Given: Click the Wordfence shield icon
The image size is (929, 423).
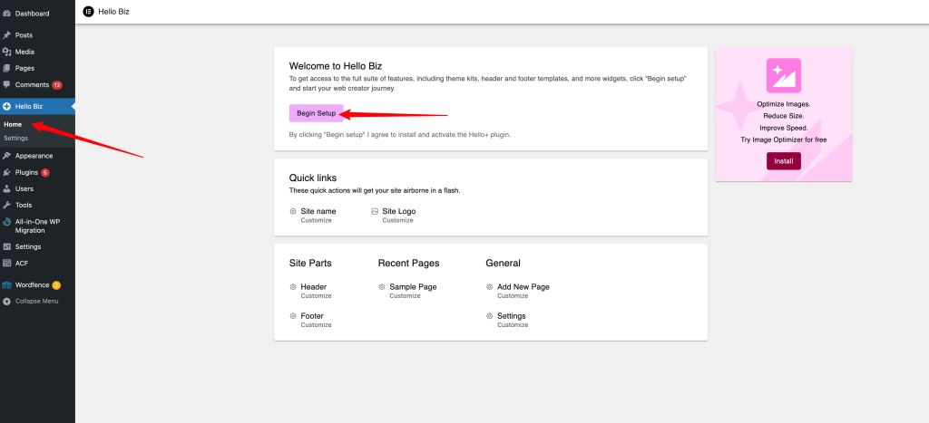Looking at the screenshot, I should (x=6, y=285).
